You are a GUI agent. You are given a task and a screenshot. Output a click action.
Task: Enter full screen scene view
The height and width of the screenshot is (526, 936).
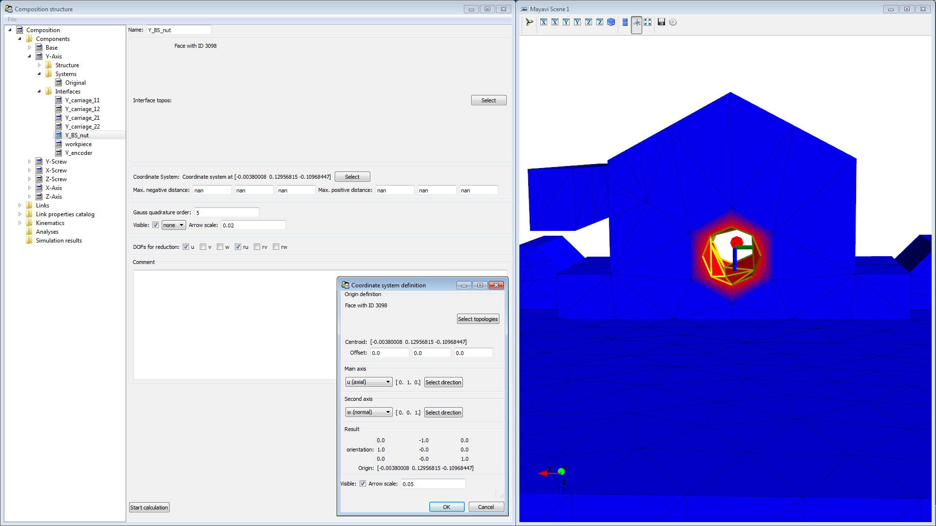[648, 22]
